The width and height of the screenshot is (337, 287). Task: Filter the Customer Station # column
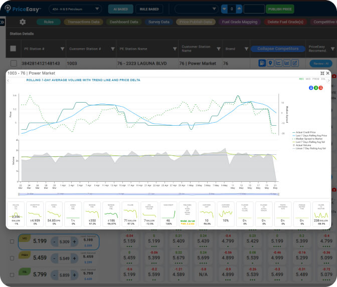point(113,49)
